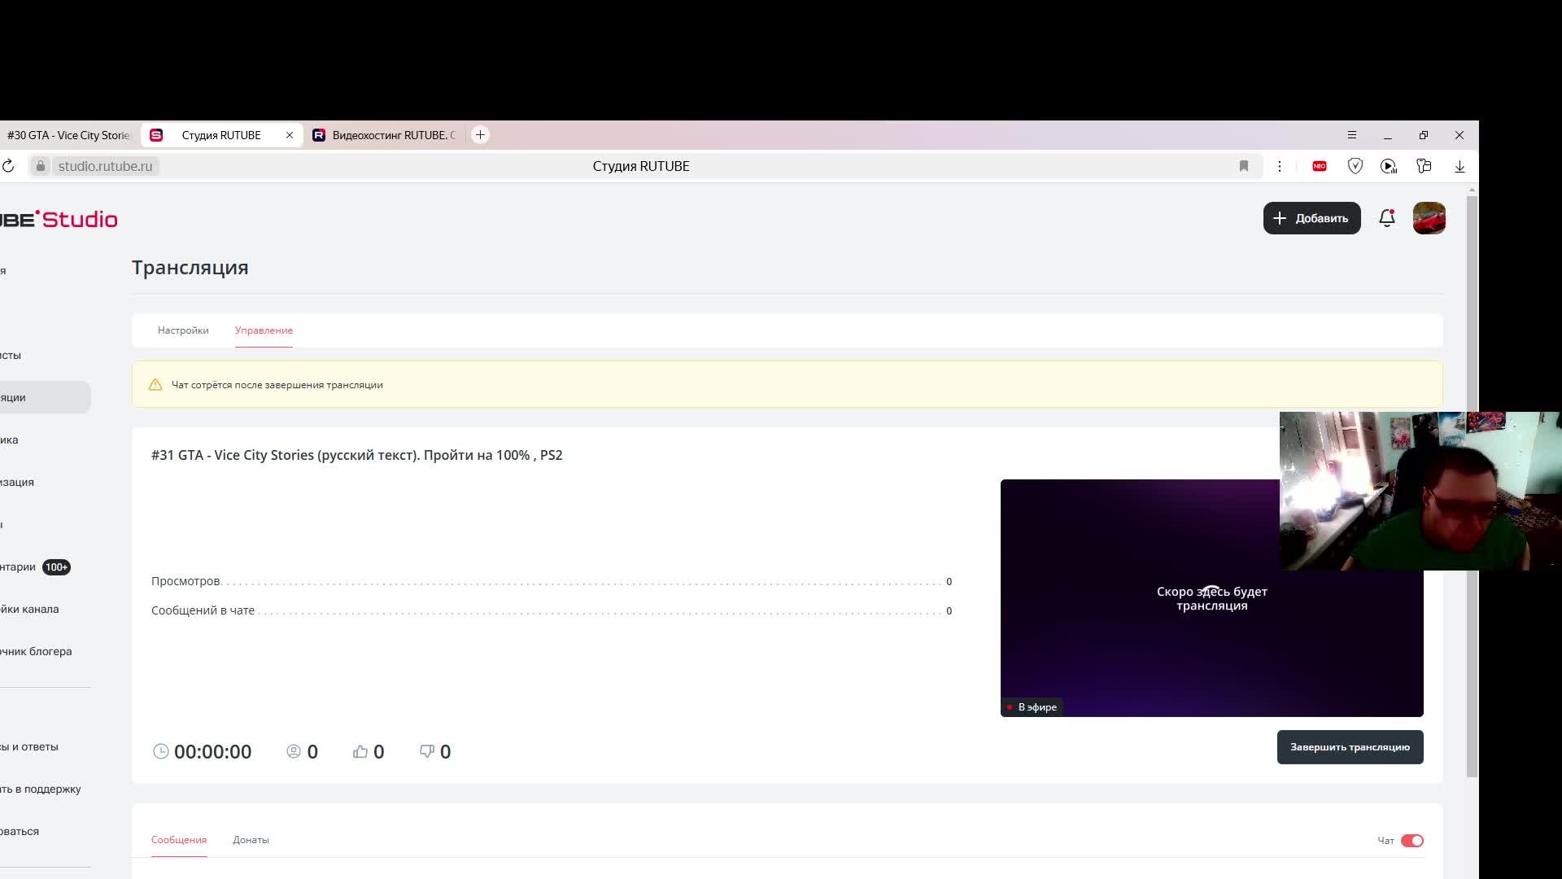The width and height of the screenshot is (1562, 879).
Task: Open new browser tab with plus icon
Action: click(480, 135)
